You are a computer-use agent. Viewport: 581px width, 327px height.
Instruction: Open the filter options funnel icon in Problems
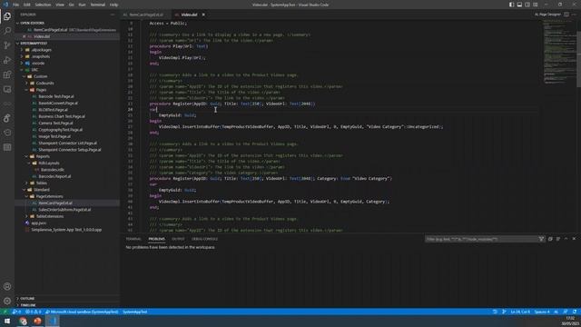[541, 239]
